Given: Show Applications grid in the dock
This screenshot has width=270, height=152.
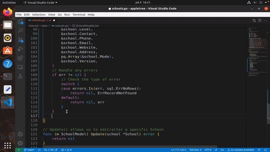Looking at the screenshot, I should [x=8, y=146].
